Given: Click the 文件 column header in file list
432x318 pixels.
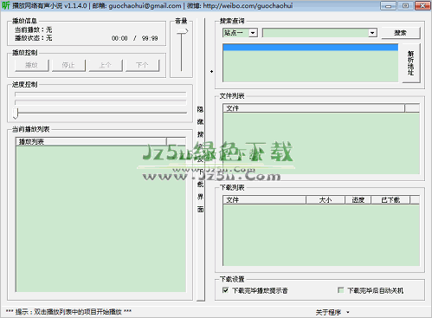Looking at the screenshot, I should 313,108.
